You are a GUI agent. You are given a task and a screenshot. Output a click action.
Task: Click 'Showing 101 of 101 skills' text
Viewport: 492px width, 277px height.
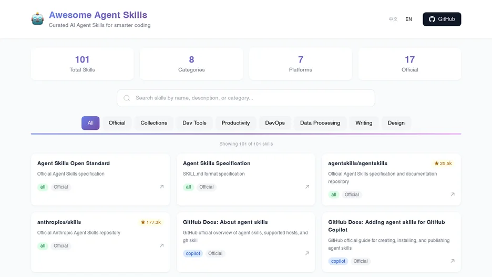[246, 143]
